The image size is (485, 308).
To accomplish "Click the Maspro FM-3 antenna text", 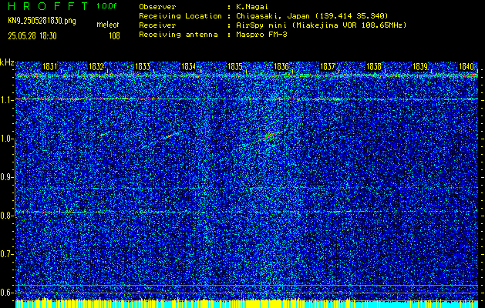I will [x=261, y=35].
